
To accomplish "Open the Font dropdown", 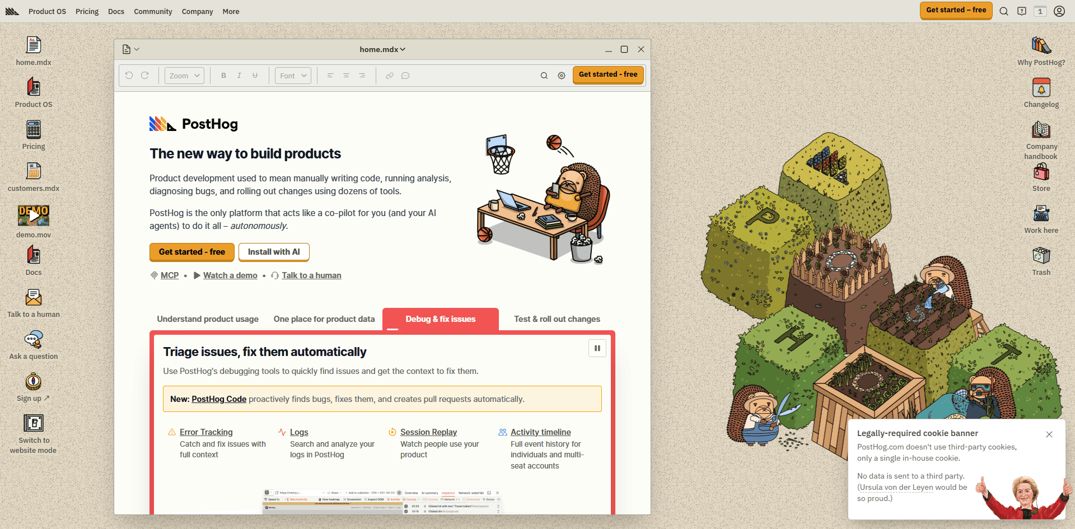I will coord(293,76).
